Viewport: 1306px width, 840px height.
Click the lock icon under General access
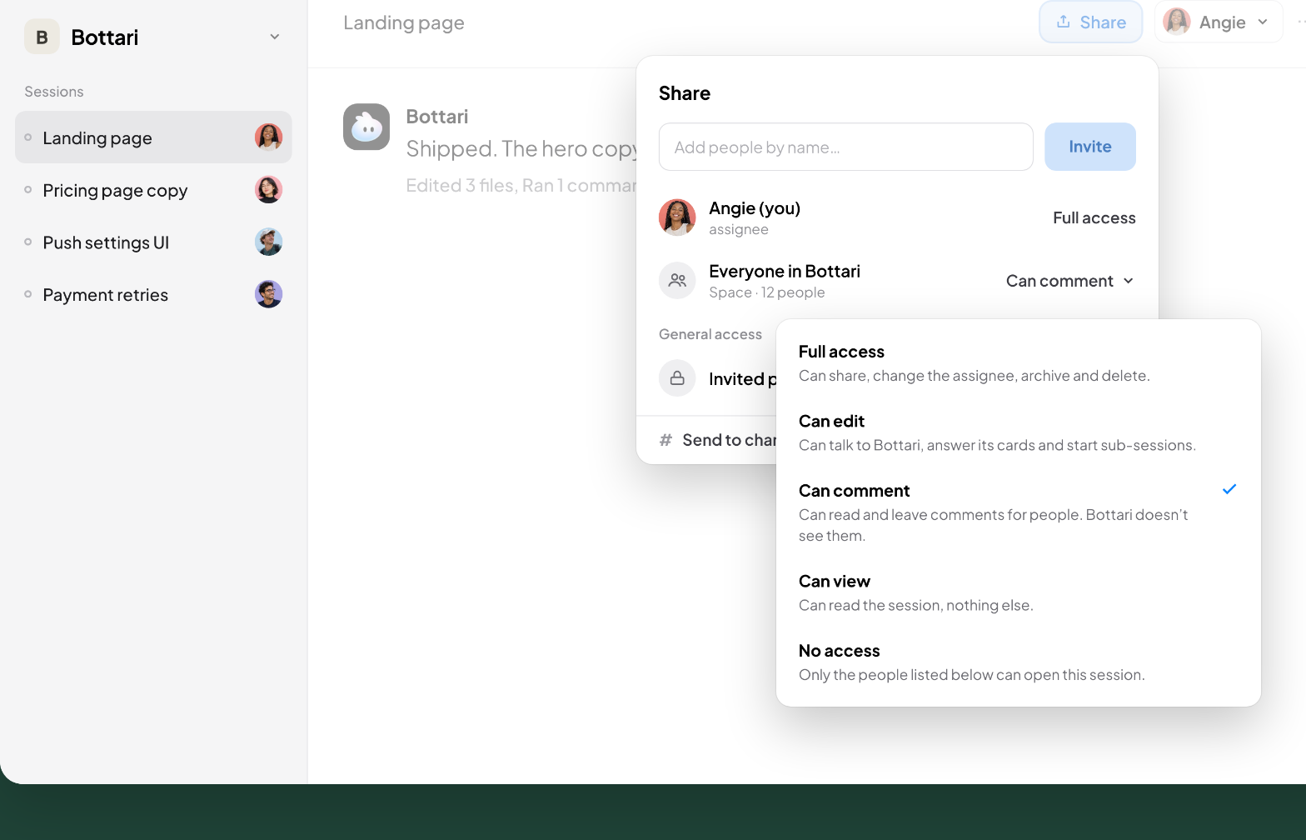677,378
